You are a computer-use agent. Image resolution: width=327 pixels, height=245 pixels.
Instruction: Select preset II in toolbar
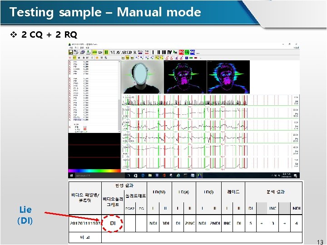pos(159,52)
